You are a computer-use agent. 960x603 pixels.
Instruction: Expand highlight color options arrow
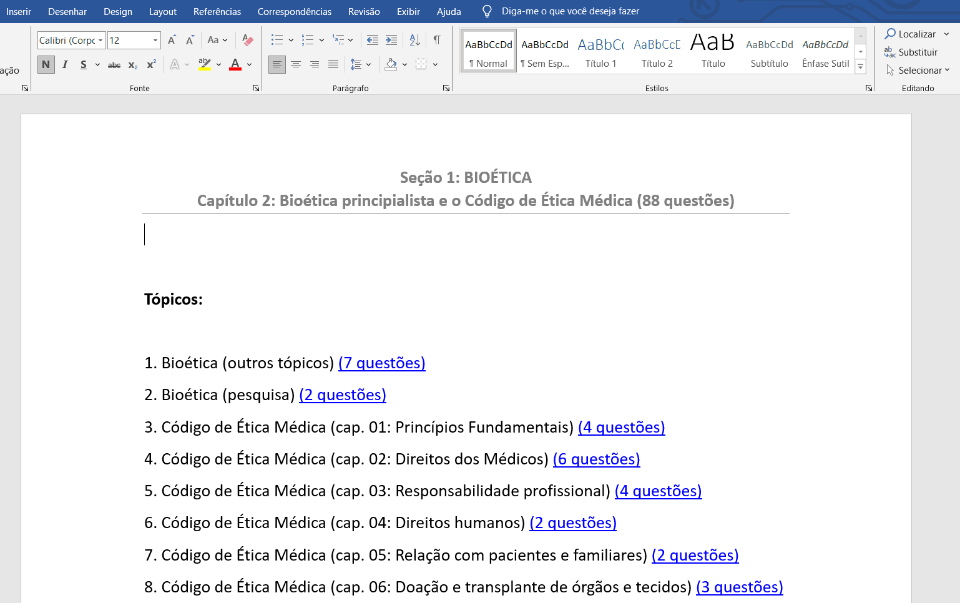click(218, 64)
